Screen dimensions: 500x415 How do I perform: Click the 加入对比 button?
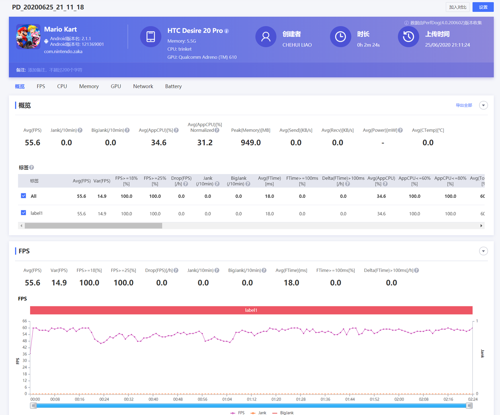457,7
